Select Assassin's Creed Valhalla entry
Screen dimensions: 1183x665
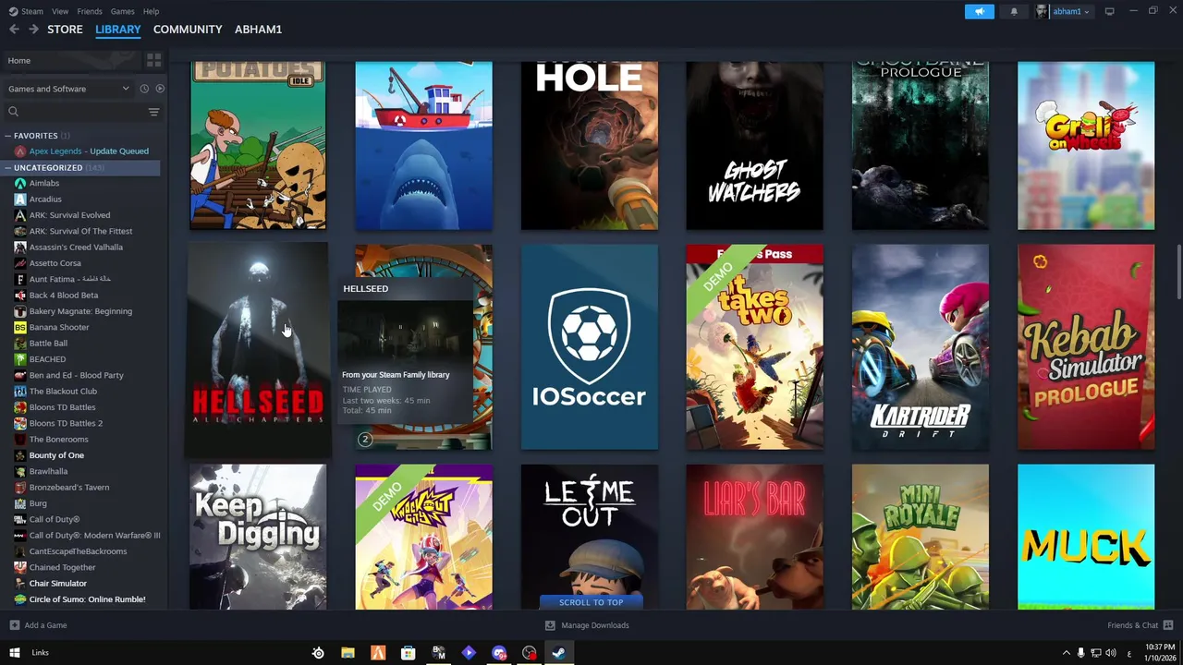click(76, 248)
